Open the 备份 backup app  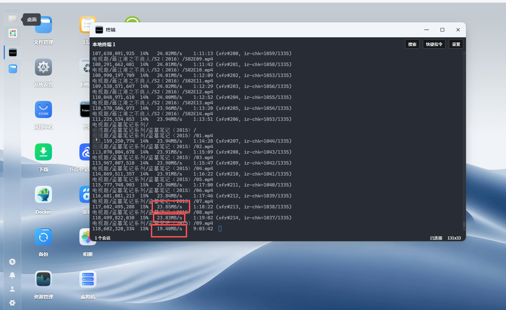coord(43,236)
